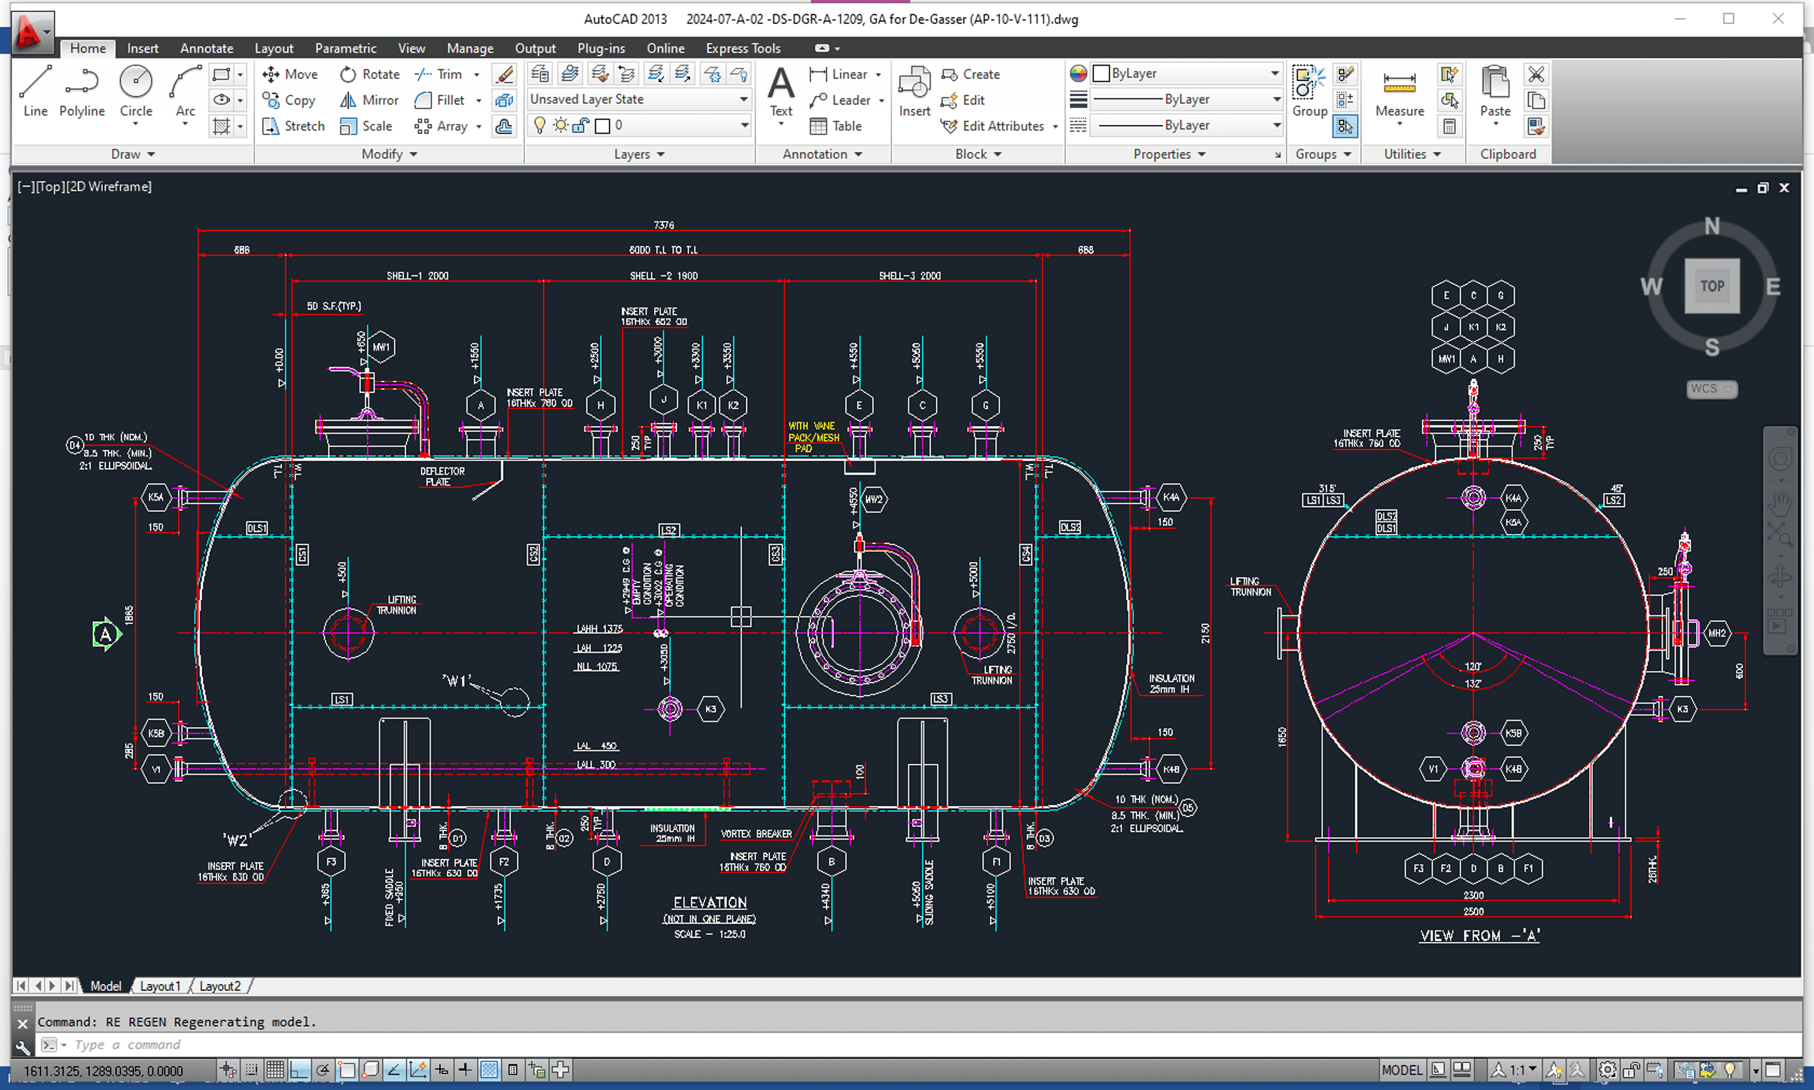Click the Stretch modify tool
Screen dimensions: 1814x1090
point(293,125)
